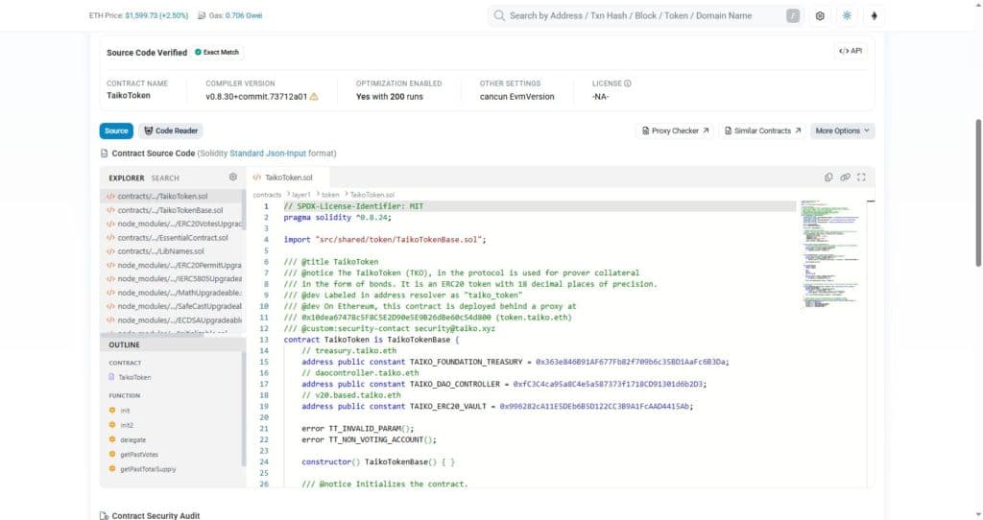The image size is (983, 520).
Task: Open node_modules ECDSAUpgradeable file
Action: coord(173,320)
